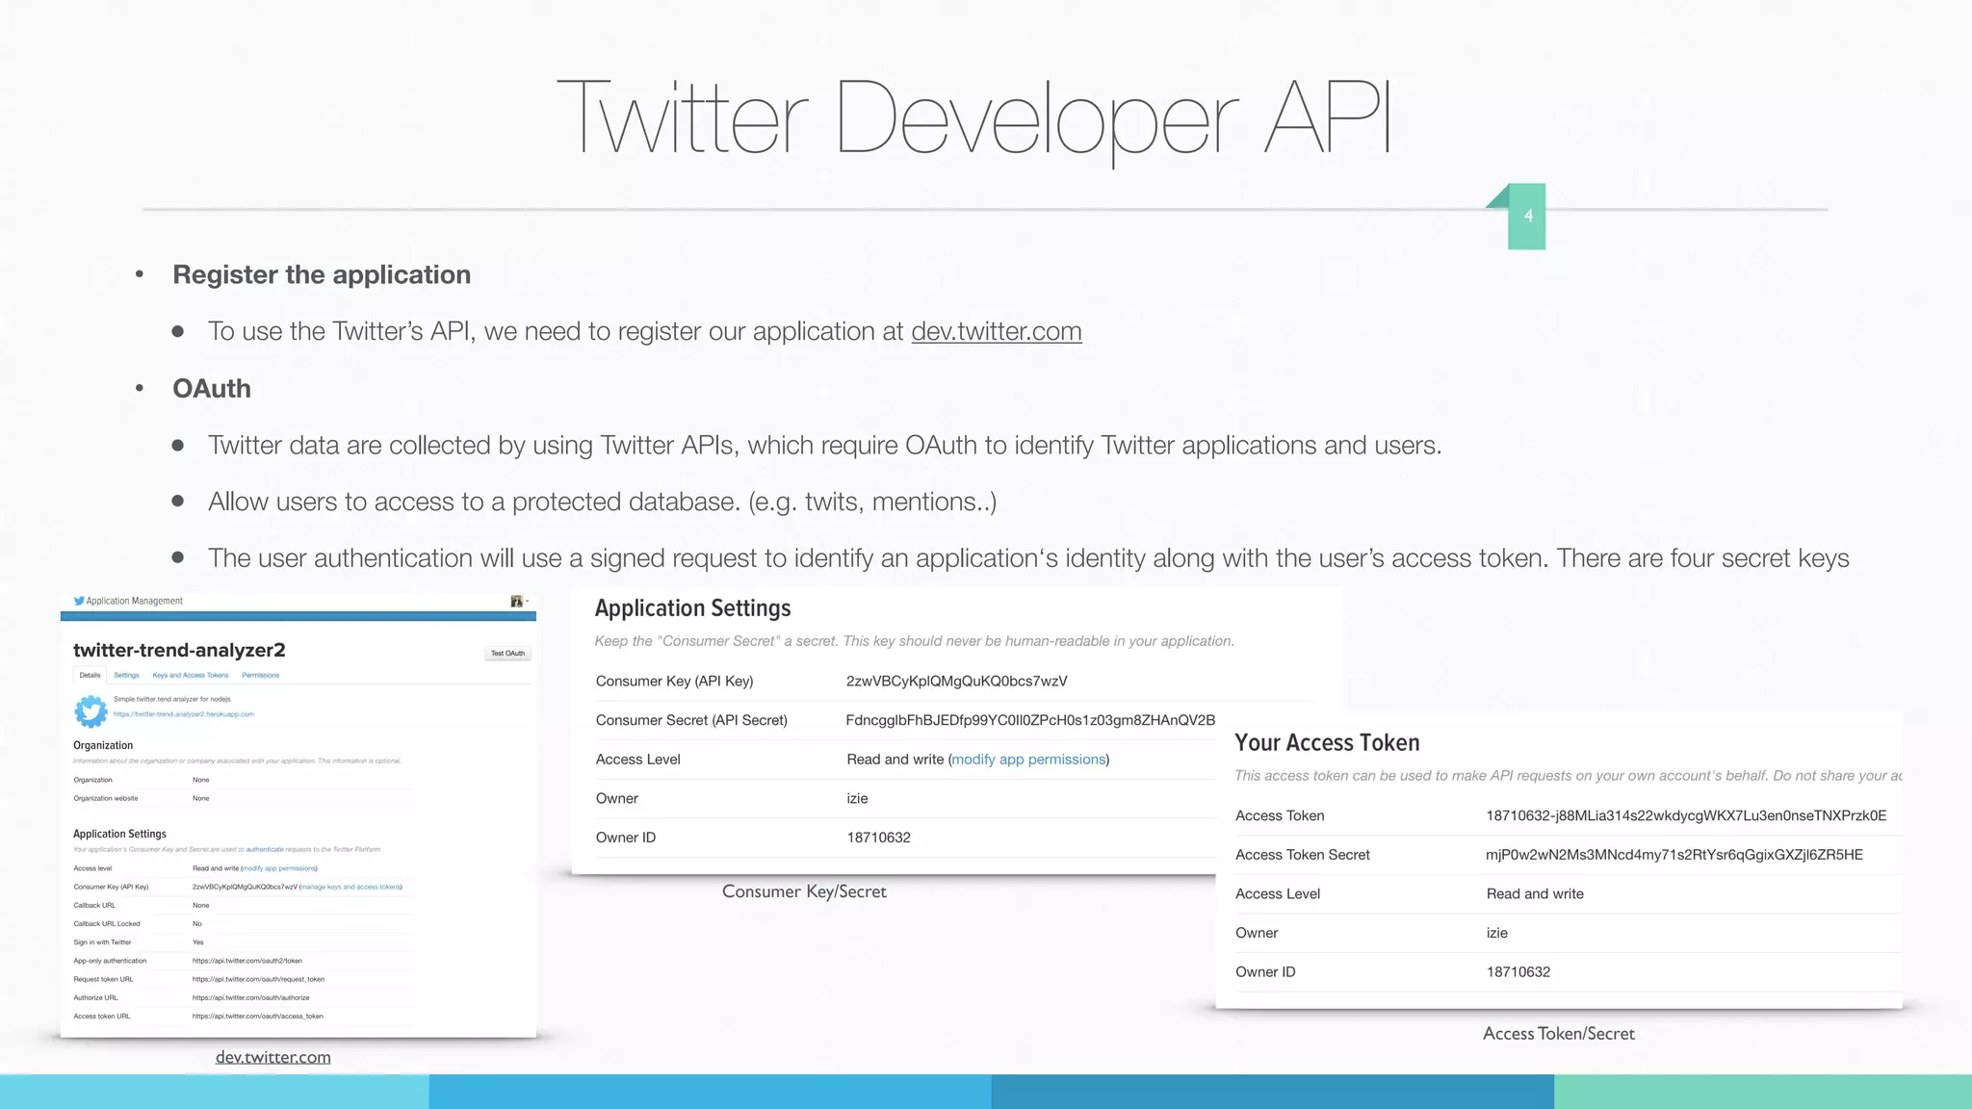Screen dimensions: 1972x1109
Task: Click the 'Register the application' bullet heading
Action: coord(322,274)
